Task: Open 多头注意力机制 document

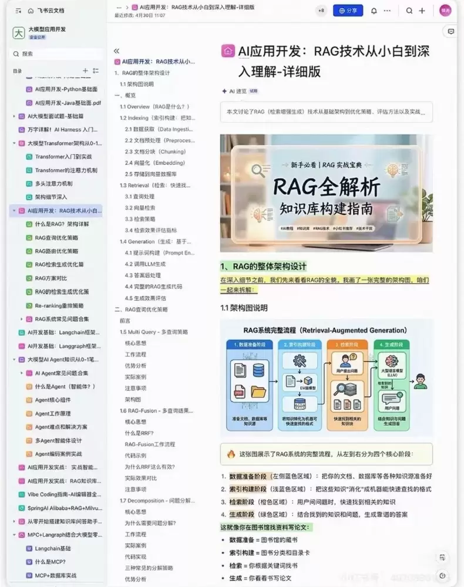Action: 54,184
